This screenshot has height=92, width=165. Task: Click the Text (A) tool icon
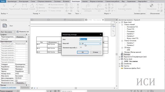pyautogui.click(x=78, y=5)
